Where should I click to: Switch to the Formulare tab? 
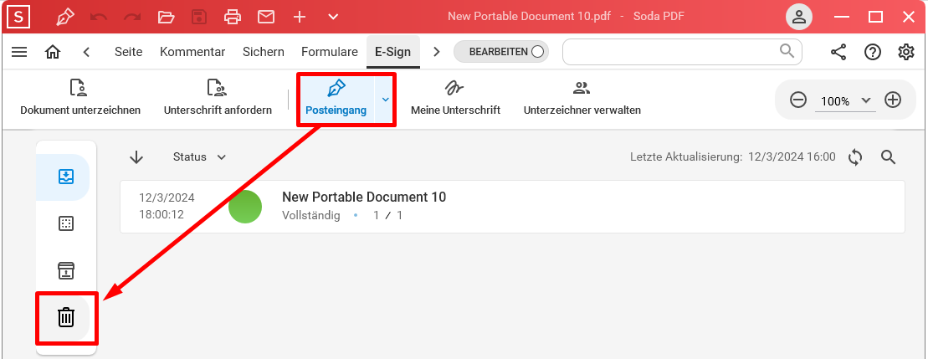pyautogui.click(x=330, y=52)
